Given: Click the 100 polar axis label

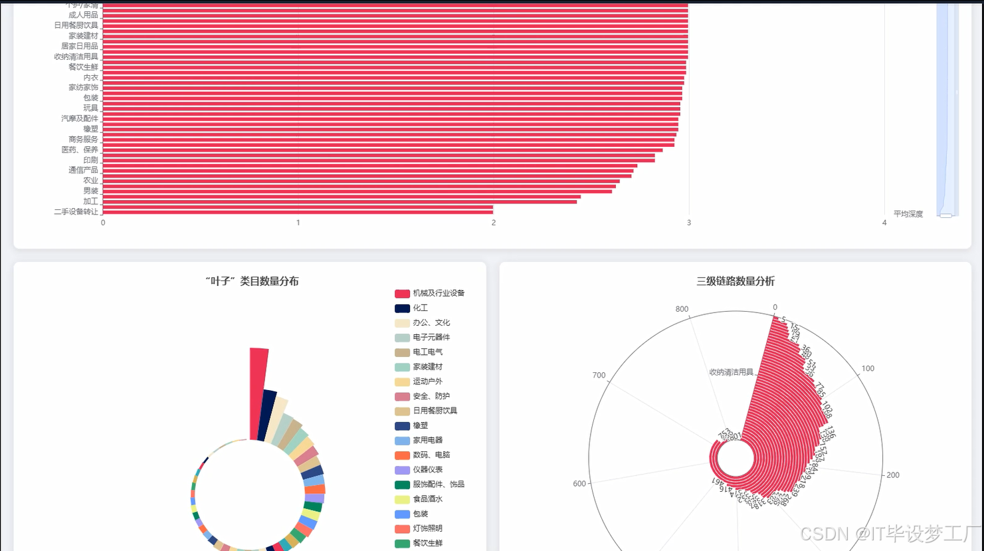Looking at the screenshot, I should (868, 368).
